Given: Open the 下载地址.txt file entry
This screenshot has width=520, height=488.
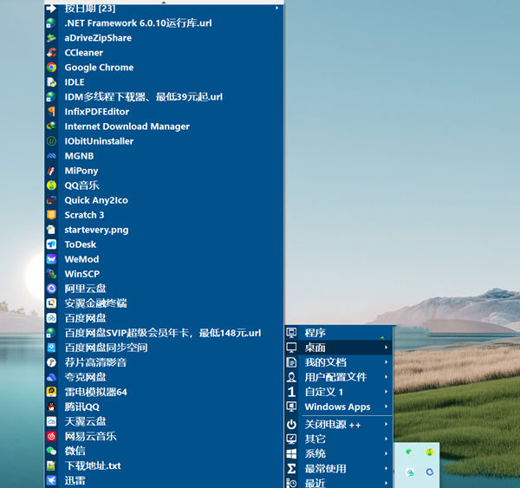Looking at the screenshot, I should (93, 466).
